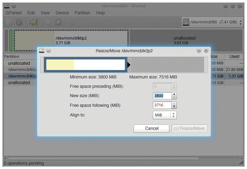247x169 pixels.
Task: Click the Used column header
Action: tap(234, 56)
